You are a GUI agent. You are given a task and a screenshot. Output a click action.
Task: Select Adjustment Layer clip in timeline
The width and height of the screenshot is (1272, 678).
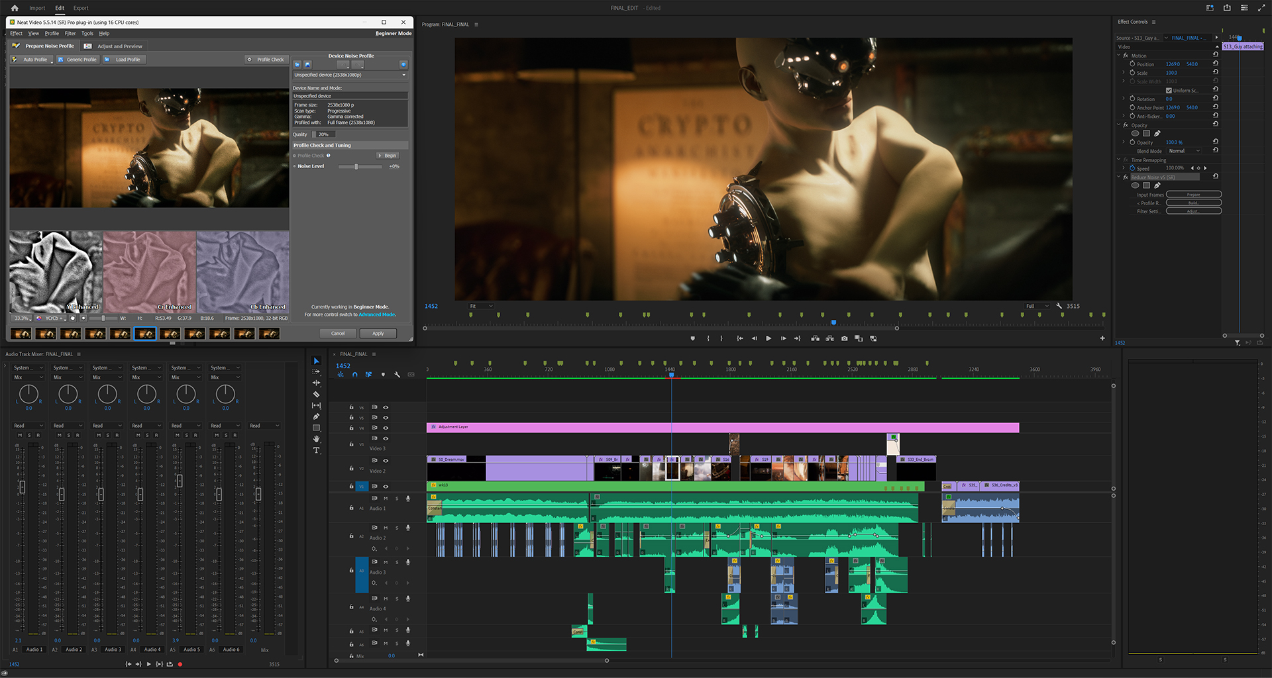tap(723, 427)
